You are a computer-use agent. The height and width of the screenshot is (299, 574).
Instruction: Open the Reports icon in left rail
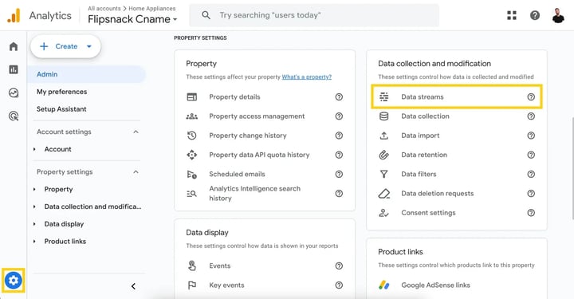(14, 69)
